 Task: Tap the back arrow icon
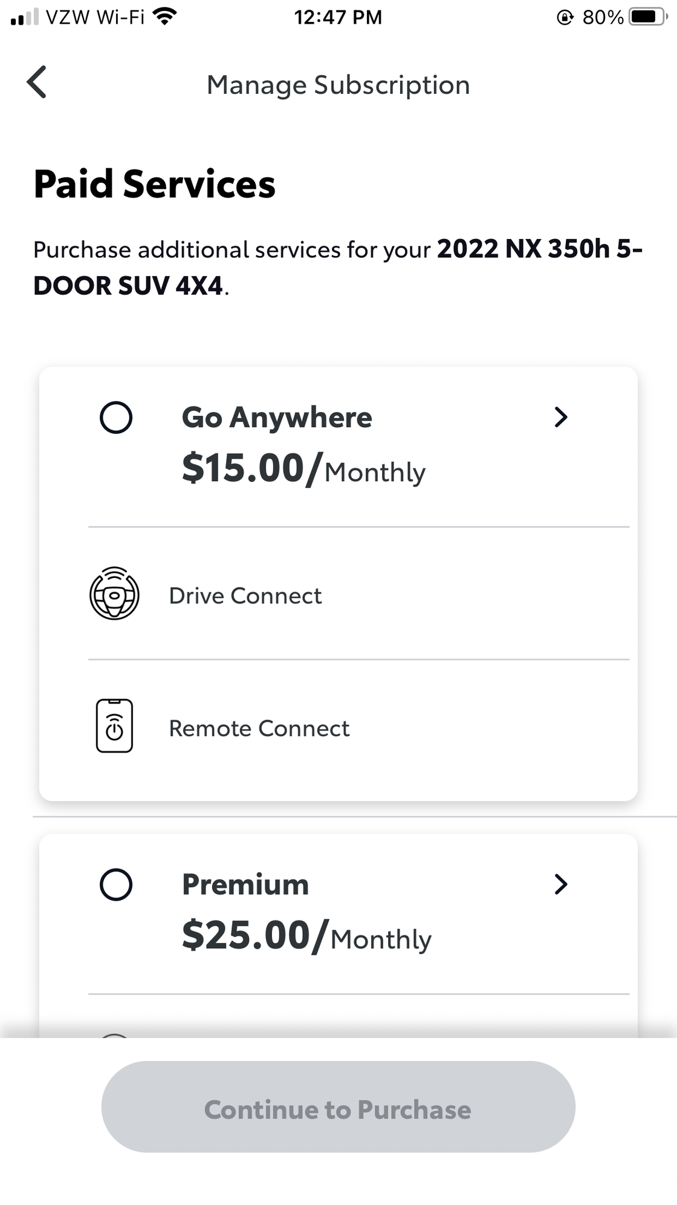point(37,82)
